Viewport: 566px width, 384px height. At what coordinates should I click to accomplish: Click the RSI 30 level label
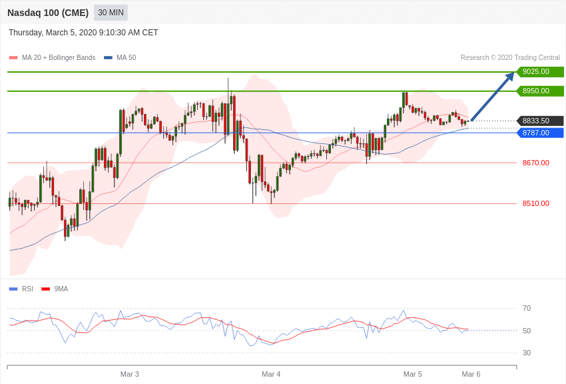coord(527,353)
